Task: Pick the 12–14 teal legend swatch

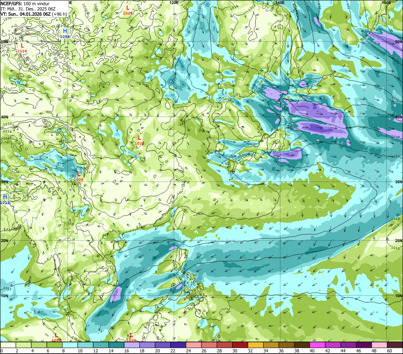Action: [x=101, y=345]
